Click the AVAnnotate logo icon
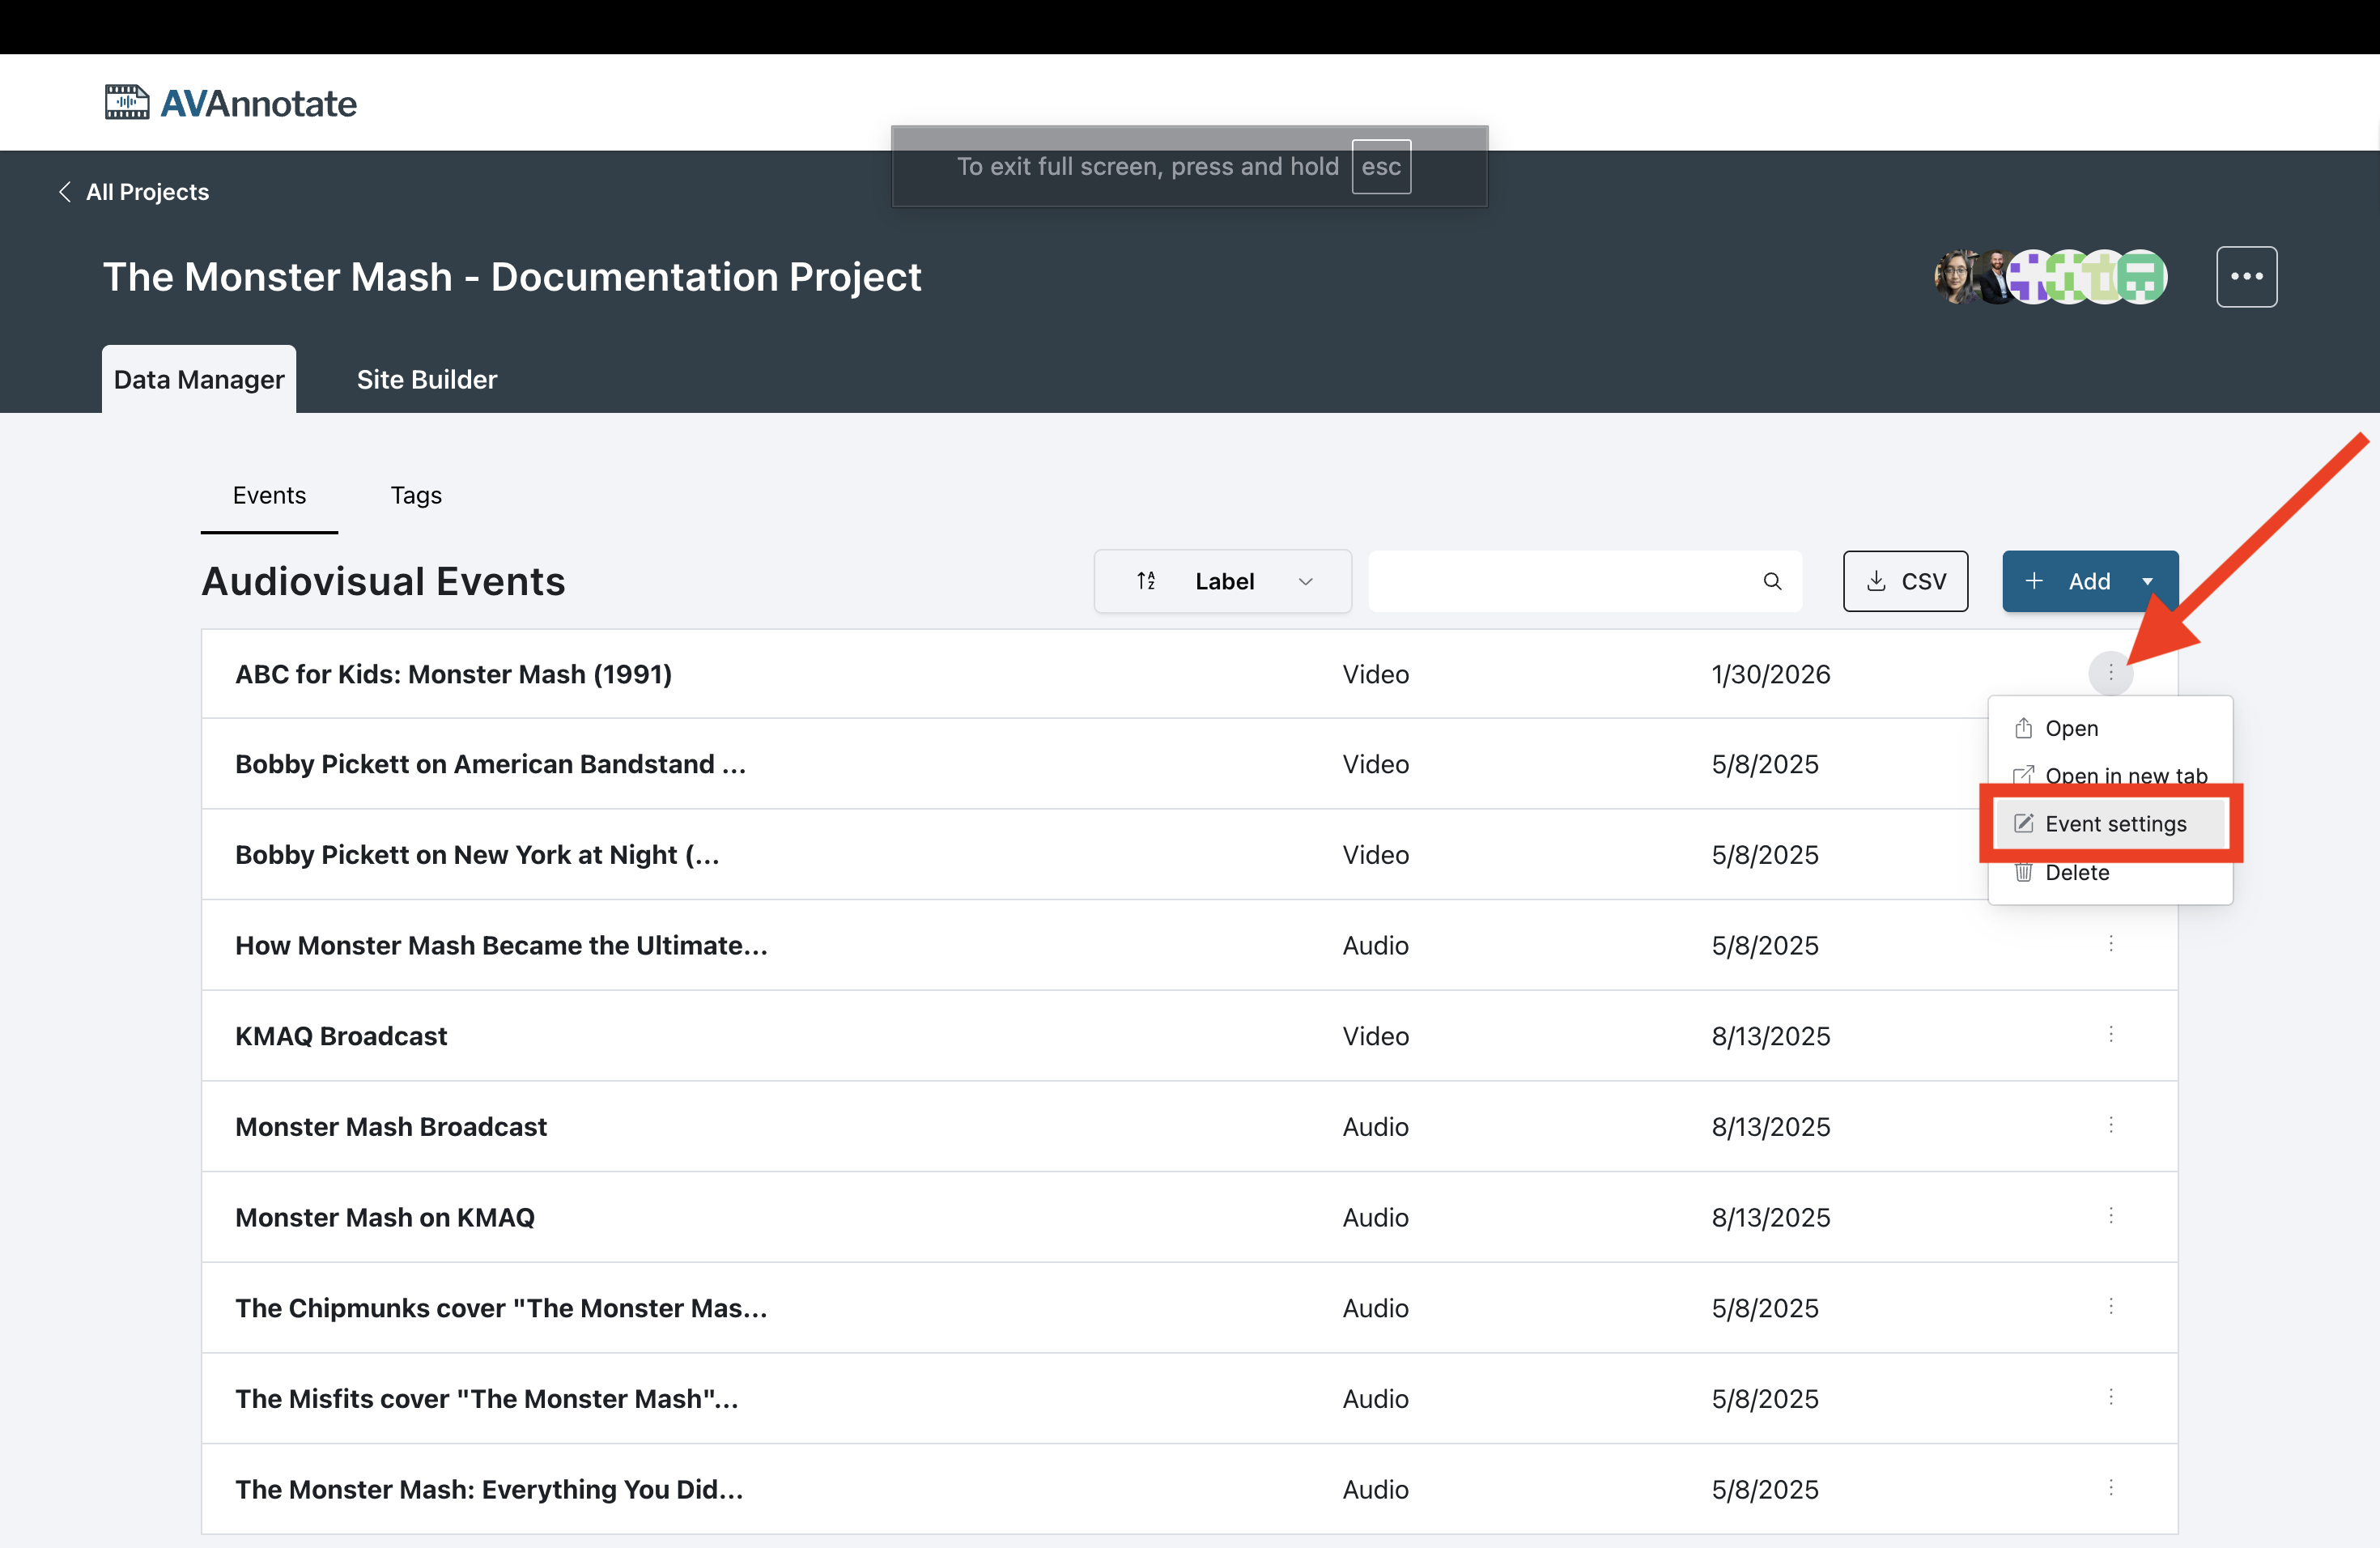 point(127,102)
